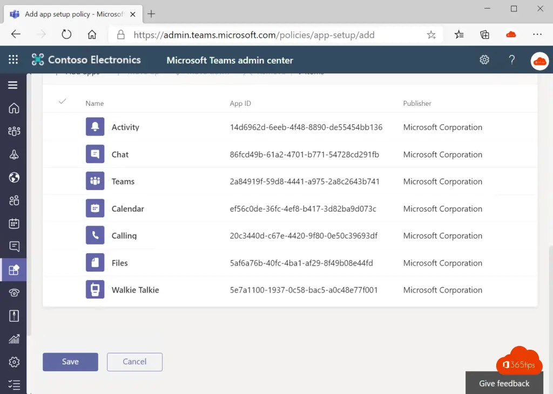Open Voice phone icon in sidebar

point(14,293)
